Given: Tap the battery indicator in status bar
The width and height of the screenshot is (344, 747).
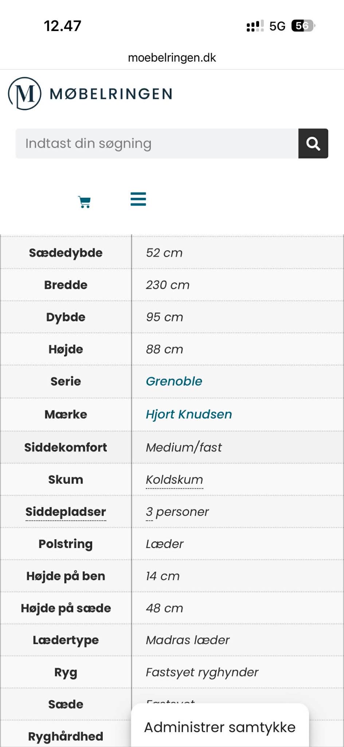Looking at the screenshot, I should click(x=303, y=26).
